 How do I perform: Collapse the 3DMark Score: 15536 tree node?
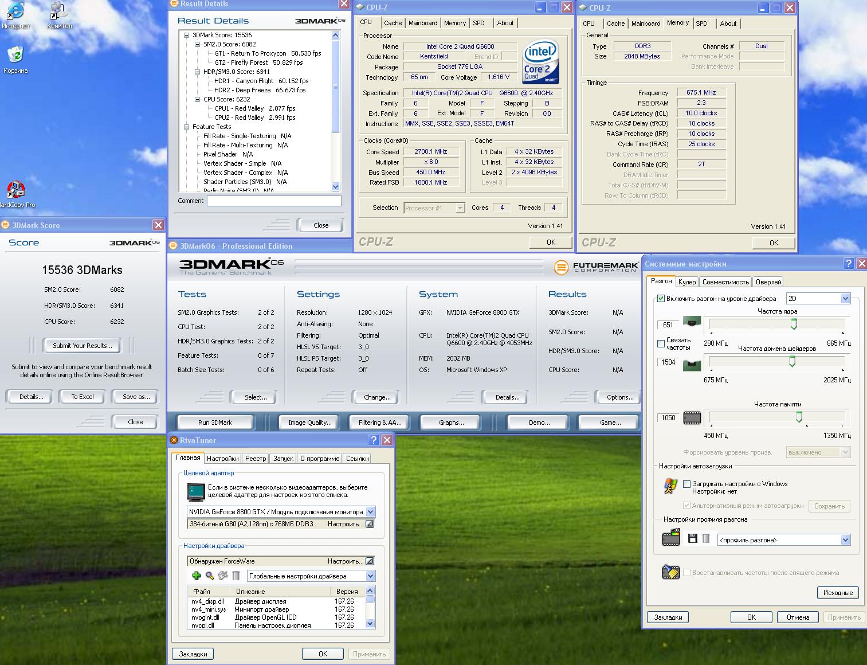[186, 35]
